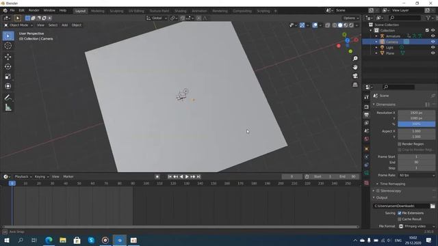Click the output path folder browse icon
438x246 pixels.
coord(433,206)
